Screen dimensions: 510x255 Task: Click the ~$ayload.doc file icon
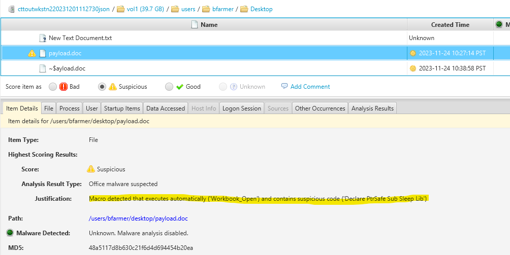click(43, 68)
